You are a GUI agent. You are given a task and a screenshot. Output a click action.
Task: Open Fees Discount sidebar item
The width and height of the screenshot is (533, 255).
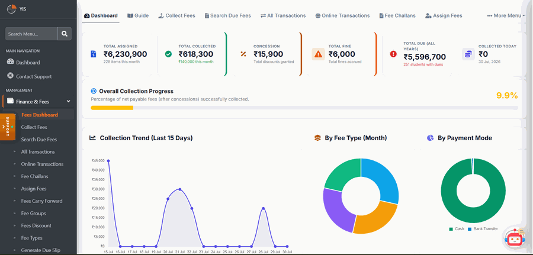pos(36,225)
